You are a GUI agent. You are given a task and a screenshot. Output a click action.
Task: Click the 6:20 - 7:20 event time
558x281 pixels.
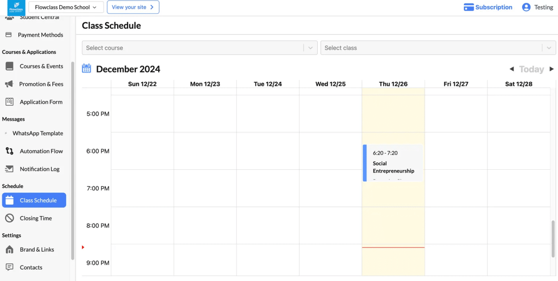click(385, 153)
